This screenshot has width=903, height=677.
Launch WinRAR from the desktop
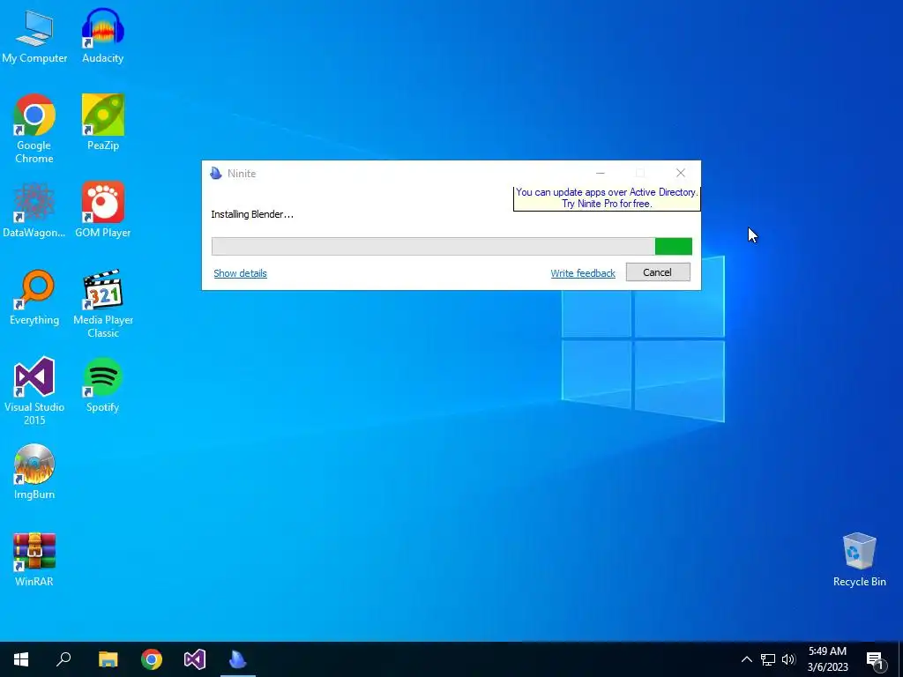click(34, 560)
